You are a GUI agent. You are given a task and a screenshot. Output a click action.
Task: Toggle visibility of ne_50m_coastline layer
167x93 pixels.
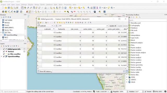point(4,54)
